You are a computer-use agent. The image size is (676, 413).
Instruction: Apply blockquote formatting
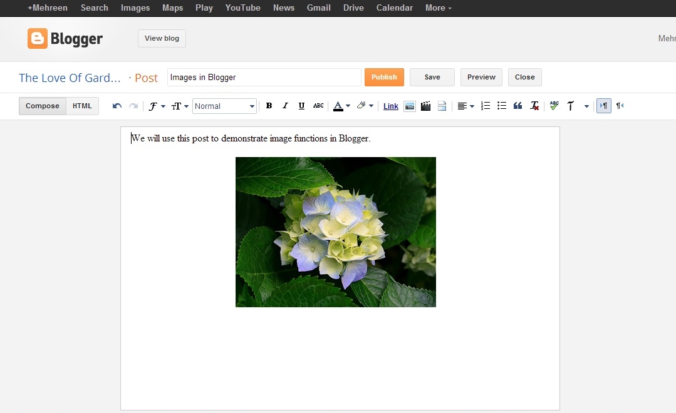[x=517, y=106]
